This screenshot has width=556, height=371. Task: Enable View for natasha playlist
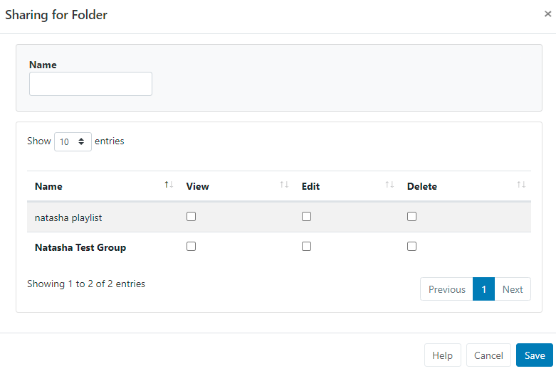(191, 217)
